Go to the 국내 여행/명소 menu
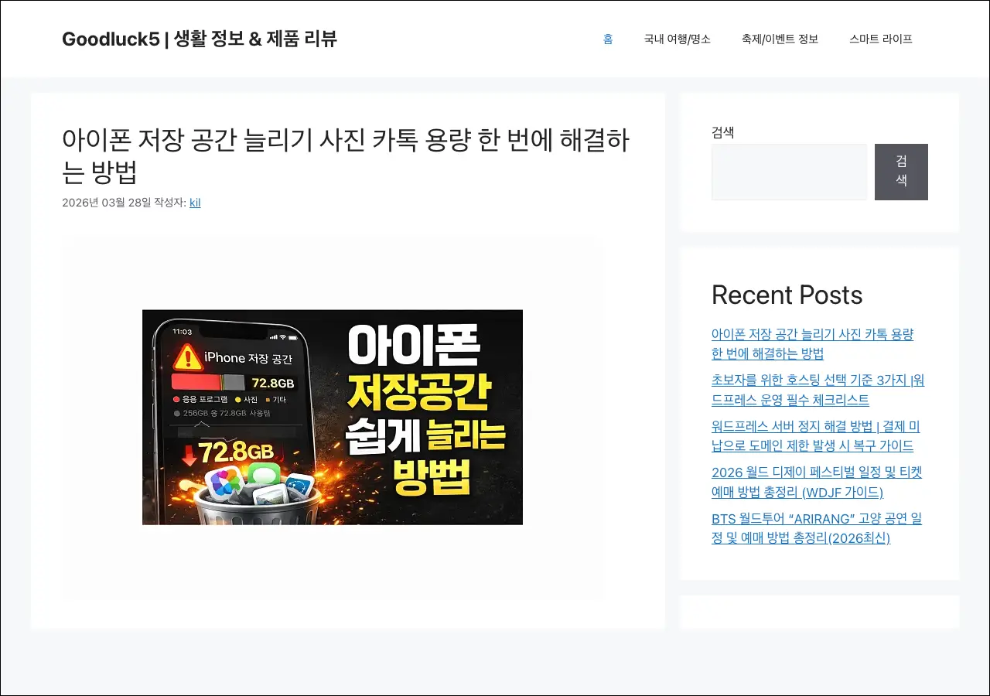The height and width of the screenshot is (696, 990). (677, 39)
